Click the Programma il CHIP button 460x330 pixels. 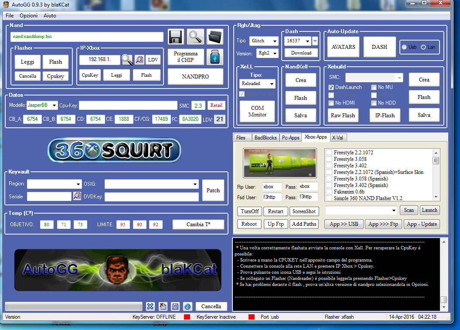186,57
